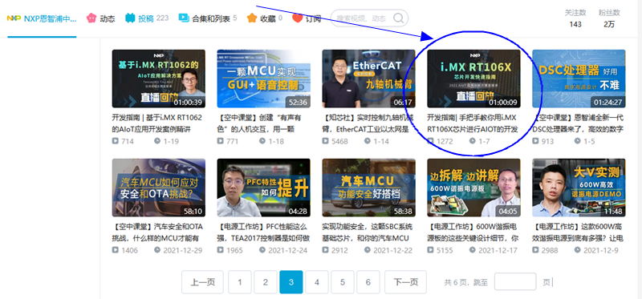Screen dimensions: 642x299
Task: Open the 汽车MCU功能安全好搭档 video thumbnail
Action: (368, 188)
